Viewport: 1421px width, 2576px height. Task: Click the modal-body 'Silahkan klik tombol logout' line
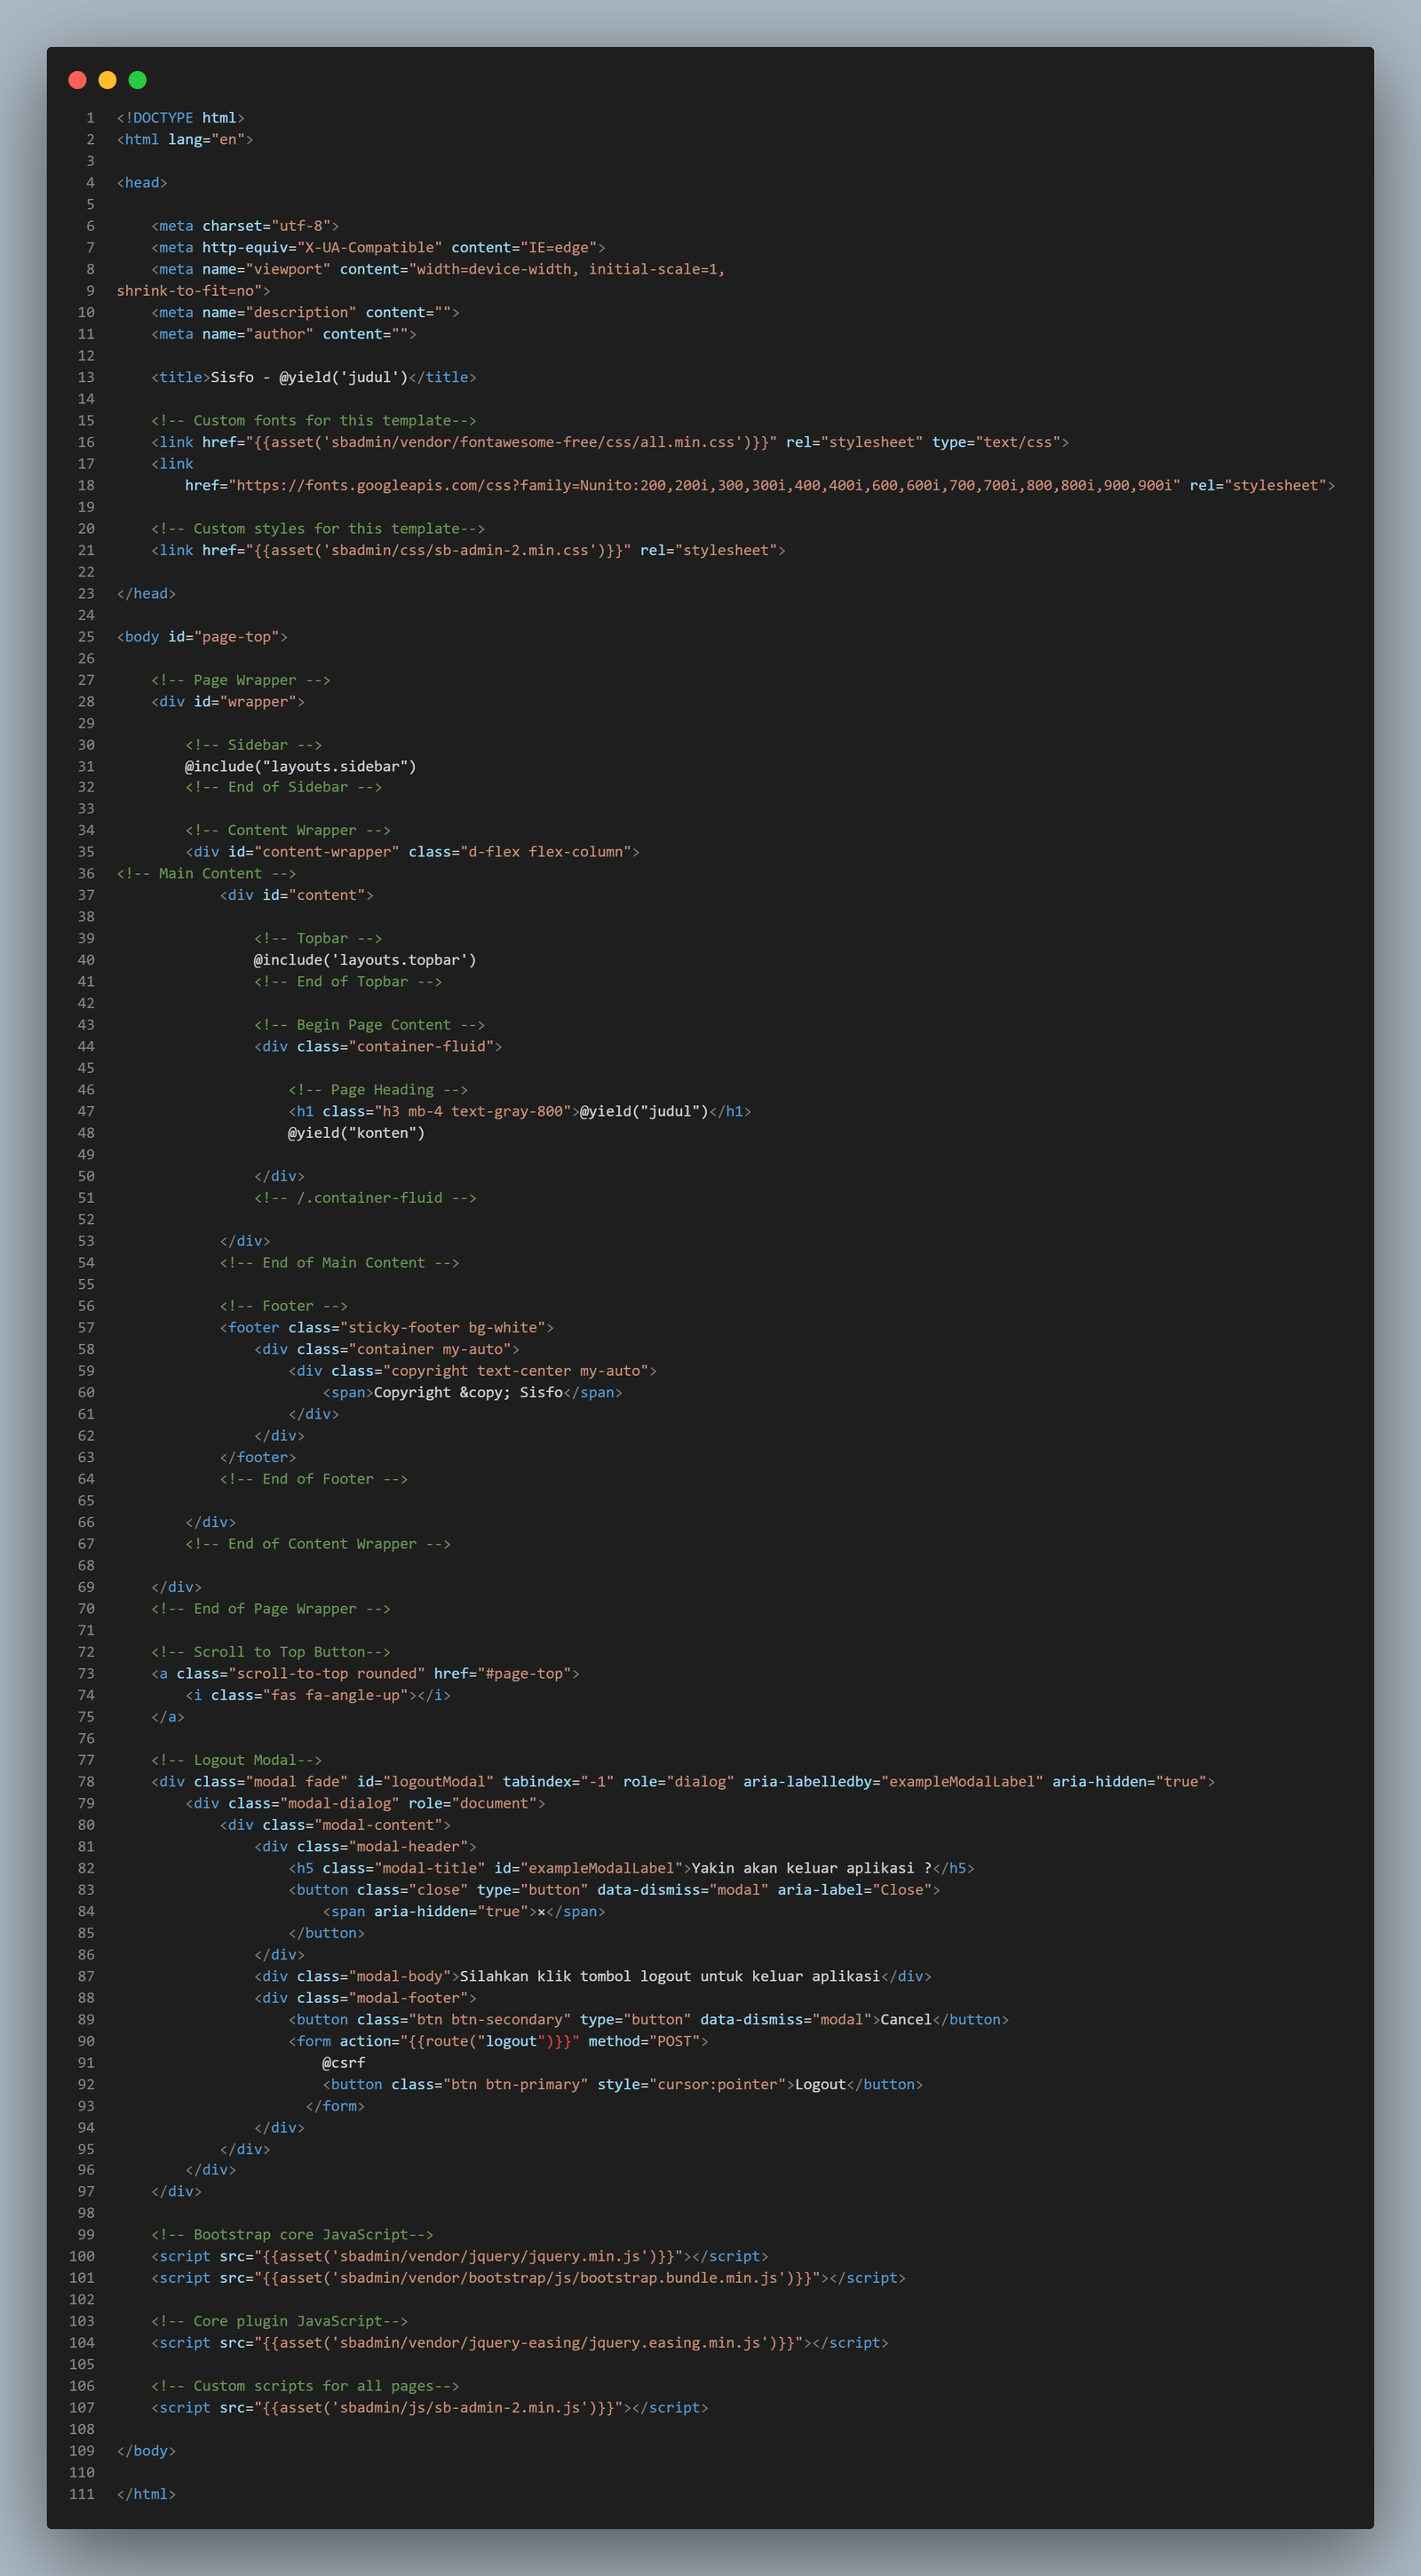click(593, 1977)
